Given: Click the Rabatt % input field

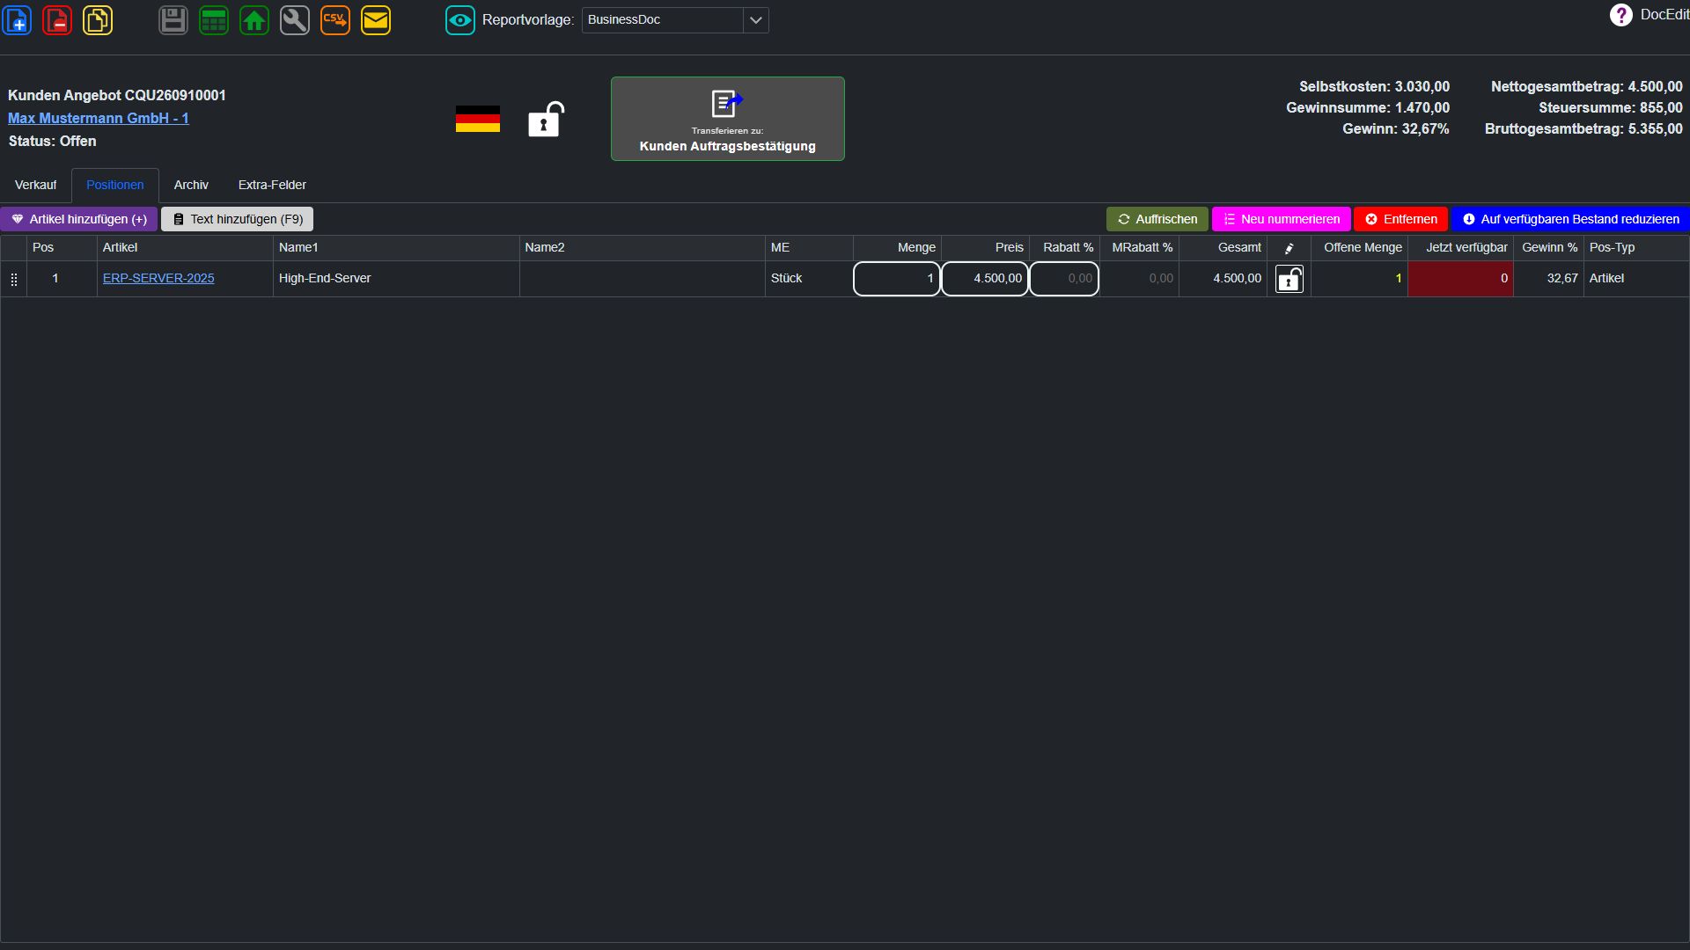Looking at the screenshot, I should (1064, 279).
